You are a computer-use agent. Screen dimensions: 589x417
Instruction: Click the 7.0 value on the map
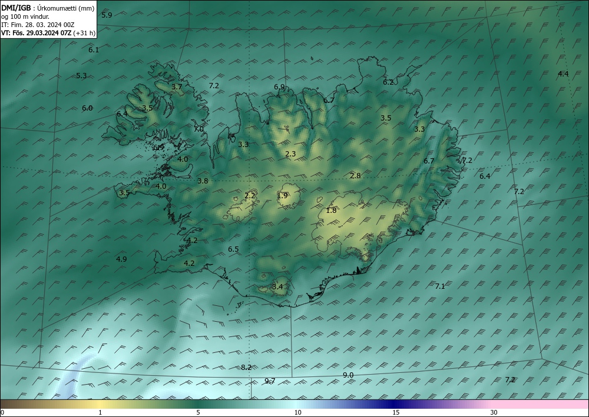click(x=198, y=129)
